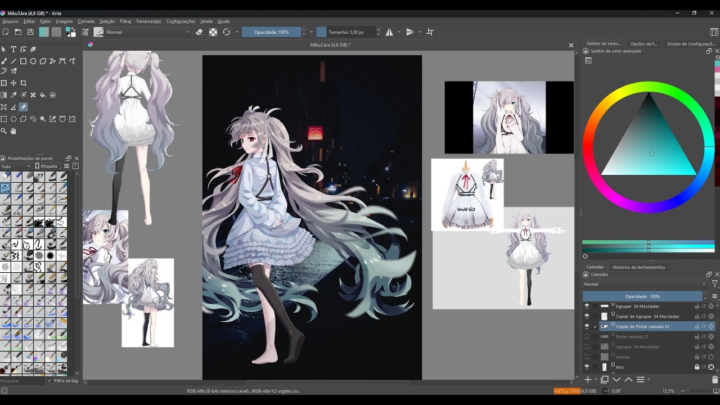Hide the Copiar de Agrupar 54 Mescladas layer
This screenshot has height=405, width=720.
pyautogui.click(x=587, y=316)
